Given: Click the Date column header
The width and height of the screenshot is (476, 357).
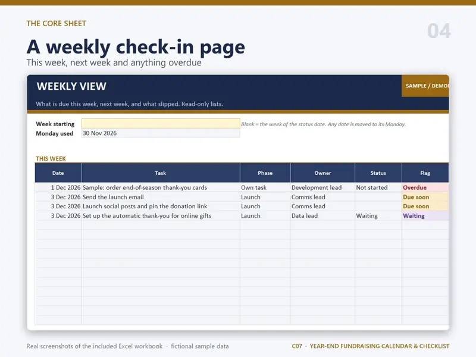Looking at the screenshot, I should pyautogui.click(x=58, y=173).
